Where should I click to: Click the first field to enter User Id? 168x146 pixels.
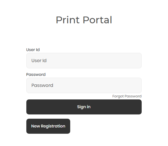pyautogui.click(x=84, y=61)
